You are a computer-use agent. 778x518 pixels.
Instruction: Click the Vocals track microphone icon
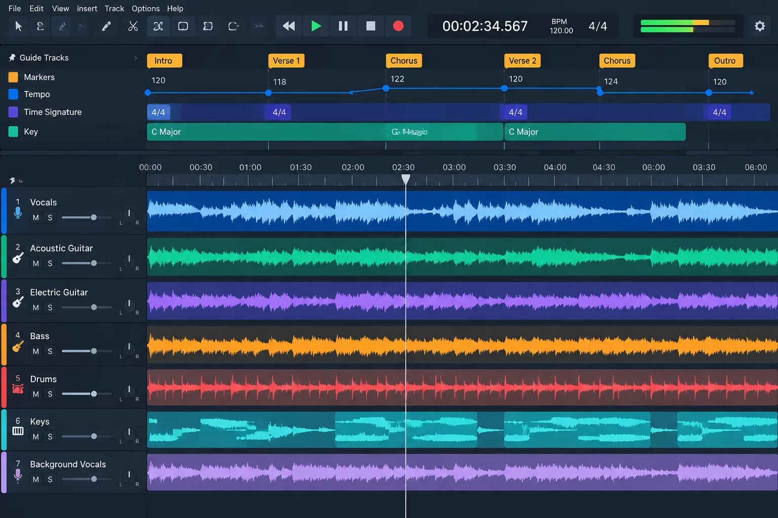pos(18,213)
